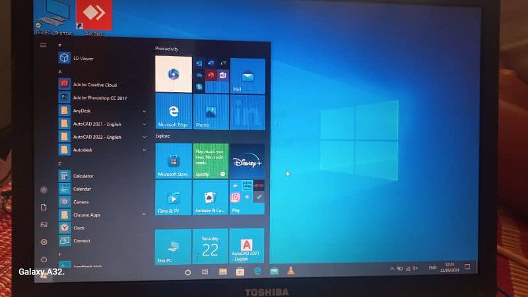Open the Disney+ tile
Image resolution: width=528 pixels, height=297 pixels.
coord(247,161)
